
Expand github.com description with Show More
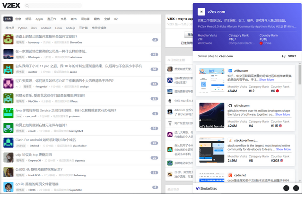coord(282,114)
